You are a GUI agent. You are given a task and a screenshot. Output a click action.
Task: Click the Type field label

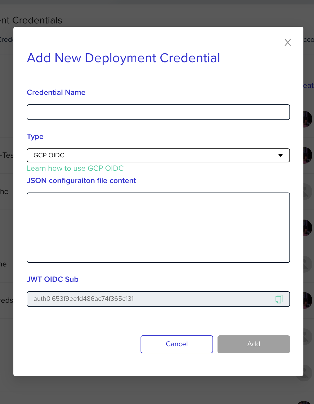pyautogui.click(x=35, y=137)
